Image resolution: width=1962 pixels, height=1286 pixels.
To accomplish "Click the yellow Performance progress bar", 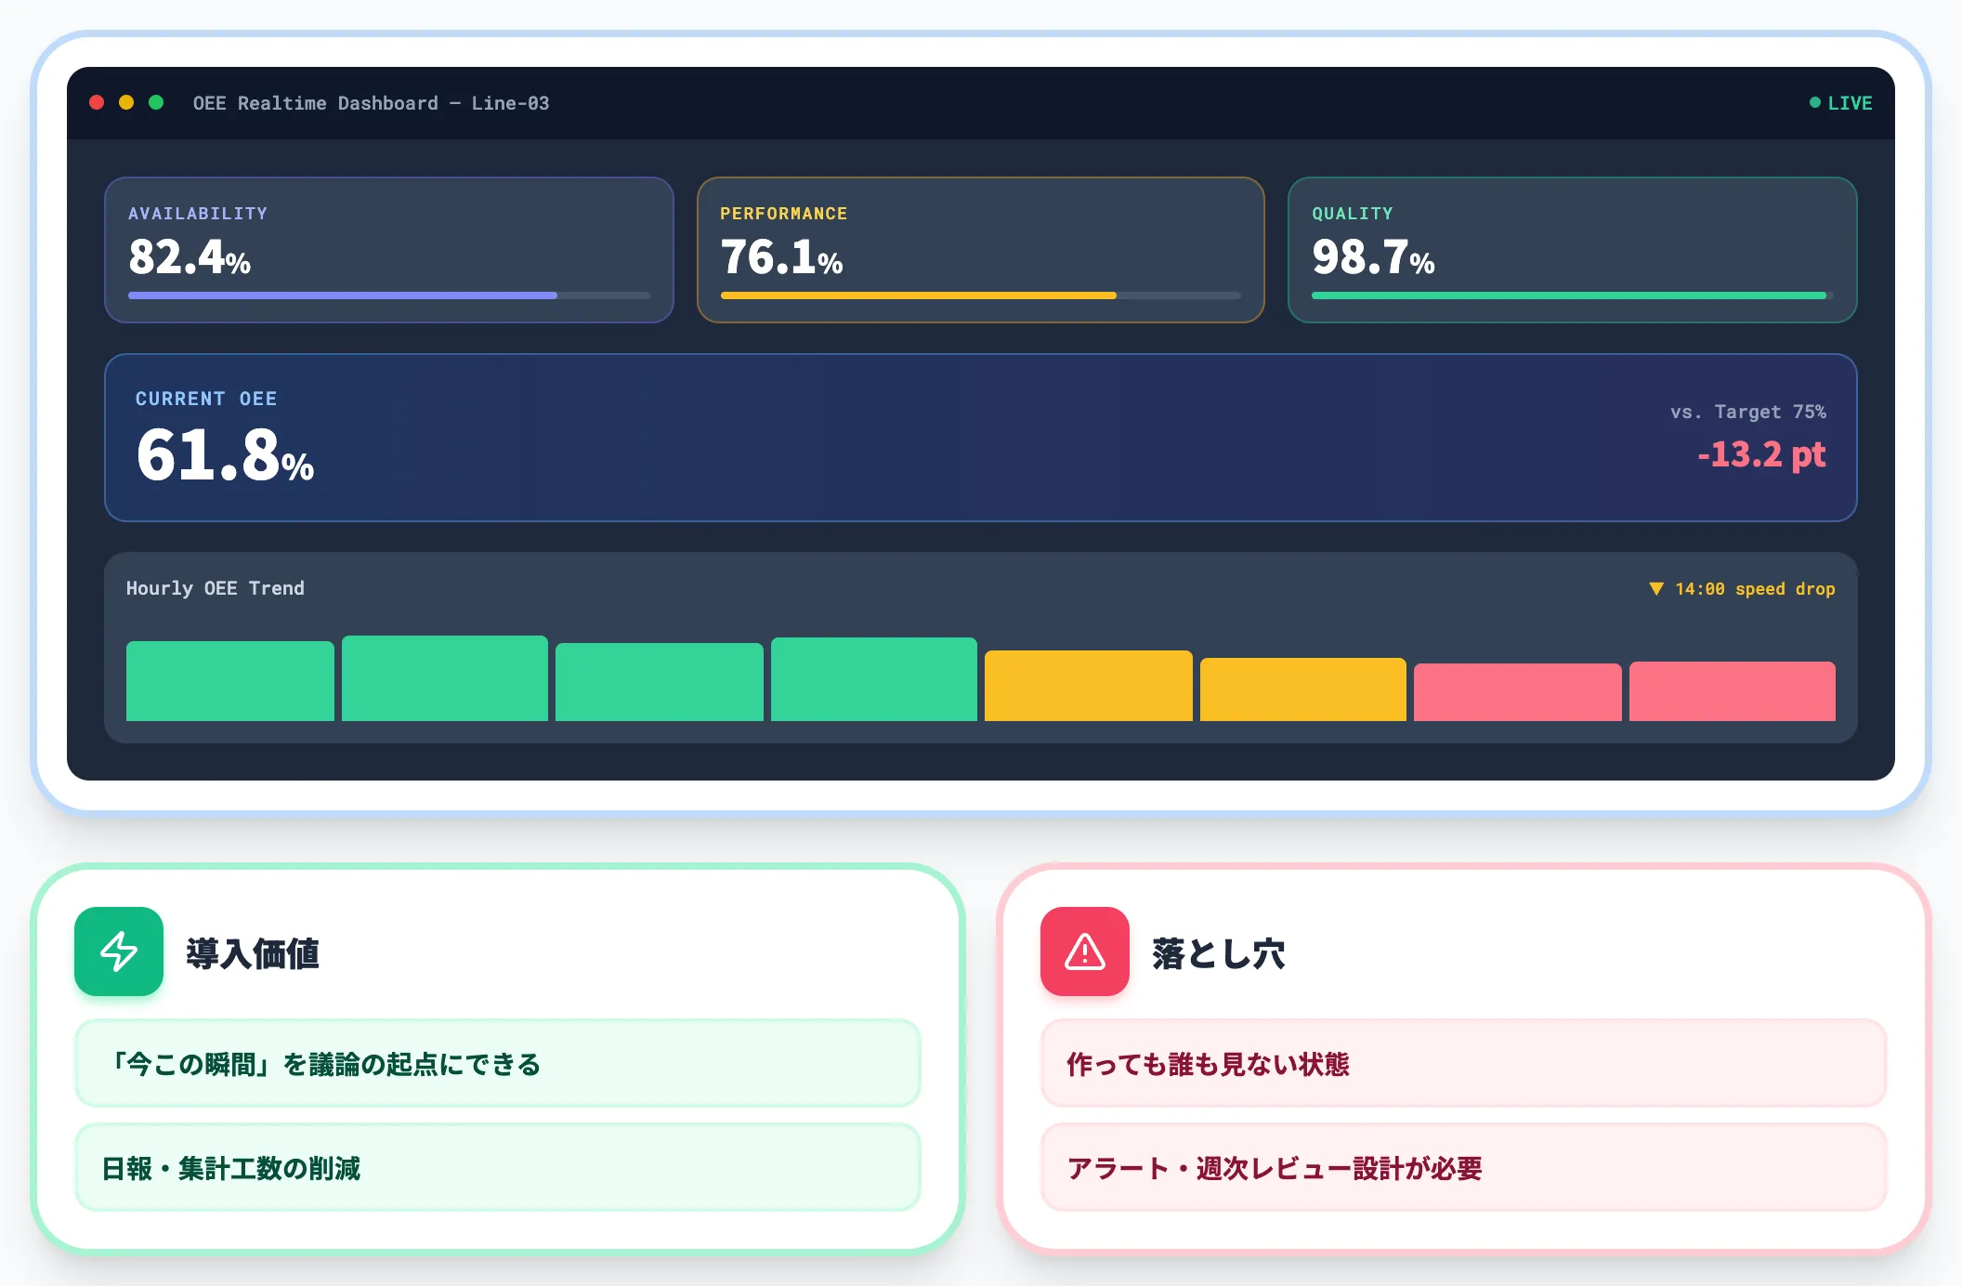I will point(981,295).
